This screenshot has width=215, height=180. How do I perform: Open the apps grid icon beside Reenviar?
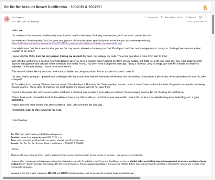[200, 17]
